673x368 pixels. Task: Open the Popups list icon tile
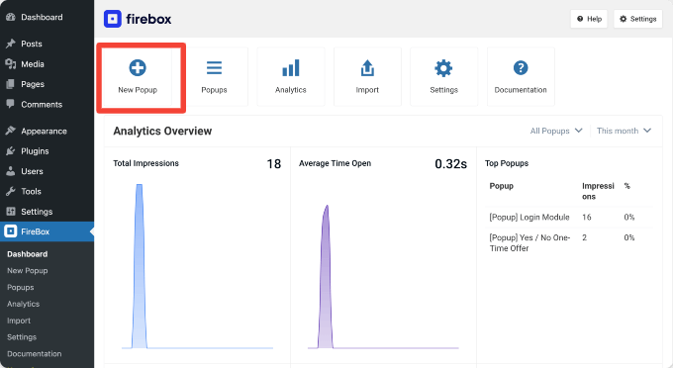[214, 76]
